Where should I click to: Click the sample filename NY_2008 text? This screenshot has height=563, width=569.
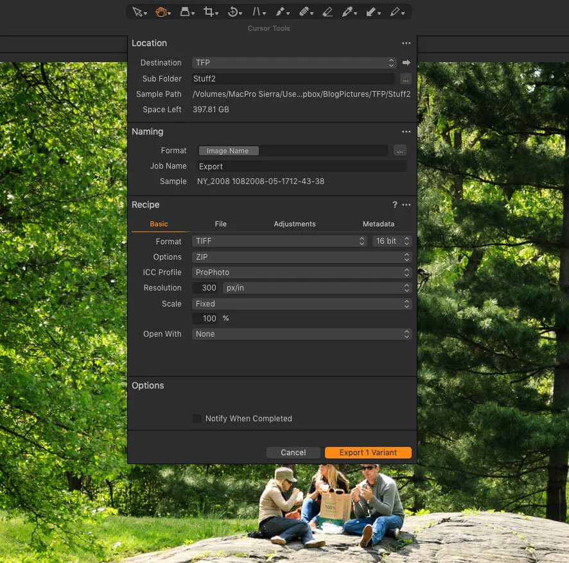[261, 181]
